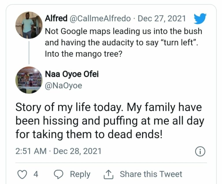Open Naa Oyoe Ofei's profile picture
The height and width of the screenshot is (184, 222).
(29, 80)
